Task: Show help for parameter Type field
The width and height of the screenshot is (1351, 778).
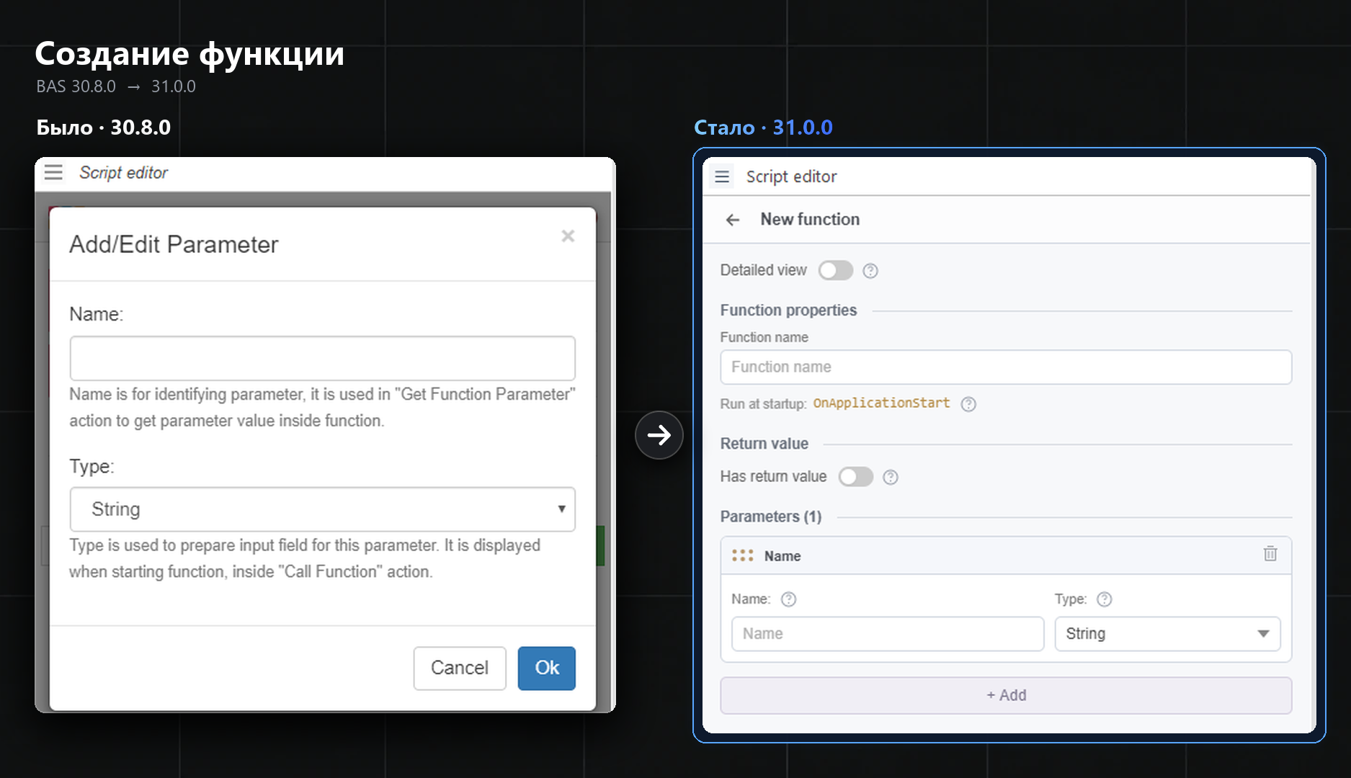Action: (1105, 599)
